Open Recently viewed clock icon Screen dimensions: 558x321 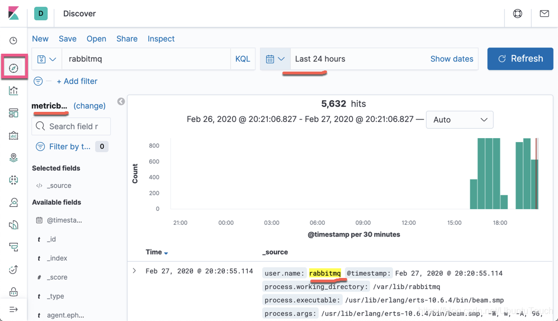13,41
